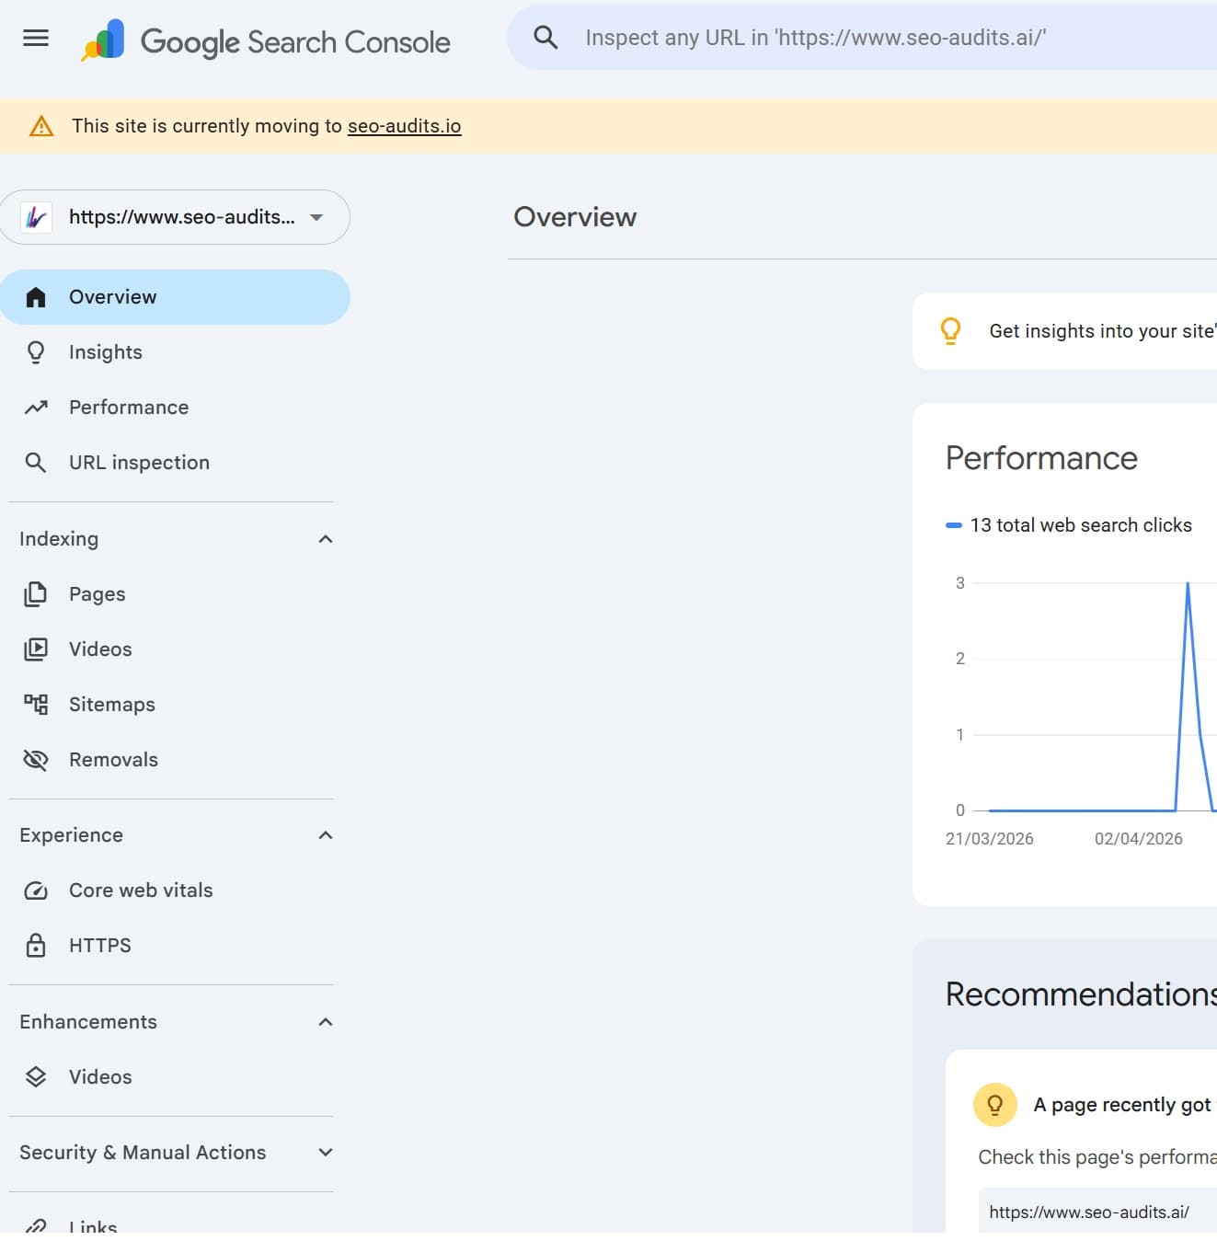Screen dimensions: 1217x1241
Task: Collapse the Indexing section
Action: [x=326, y=539]
